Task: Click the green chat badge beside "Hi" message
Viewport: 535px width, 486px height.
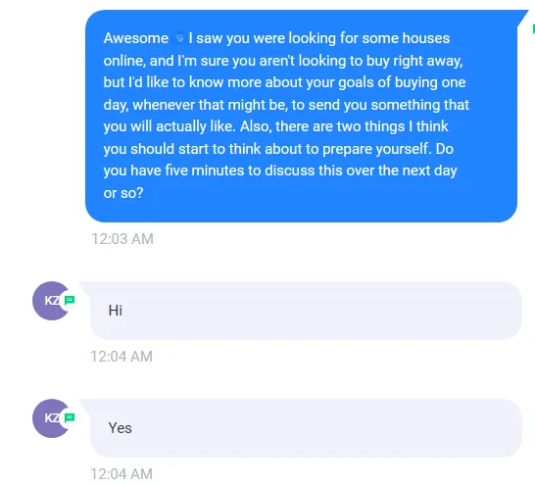Action: (70, 300)
